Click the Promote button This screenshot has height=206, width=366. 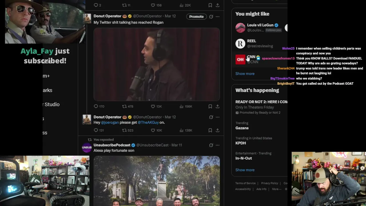(196, 17)
